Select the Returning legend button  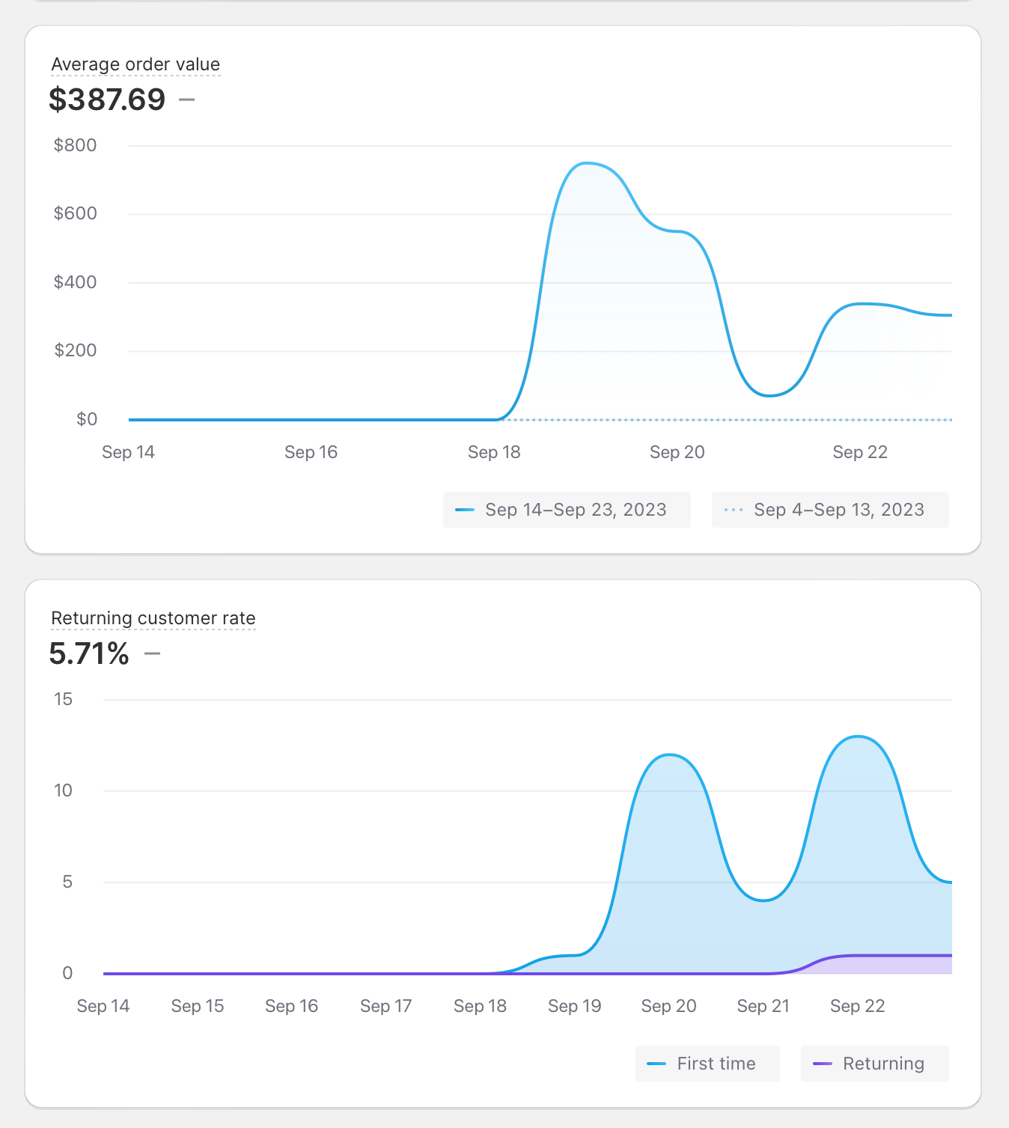click(874, 1064)
